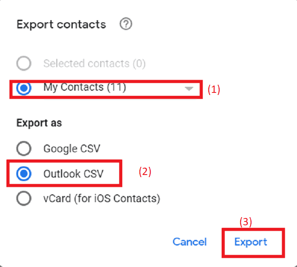This screenshot has height=267, width=297.
Task: Click the red (1) step annotation
Action: point(214,89)
